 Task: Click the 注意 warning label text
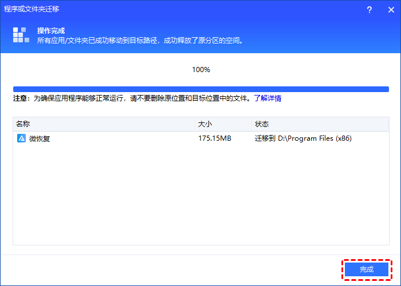coord(22,98)
